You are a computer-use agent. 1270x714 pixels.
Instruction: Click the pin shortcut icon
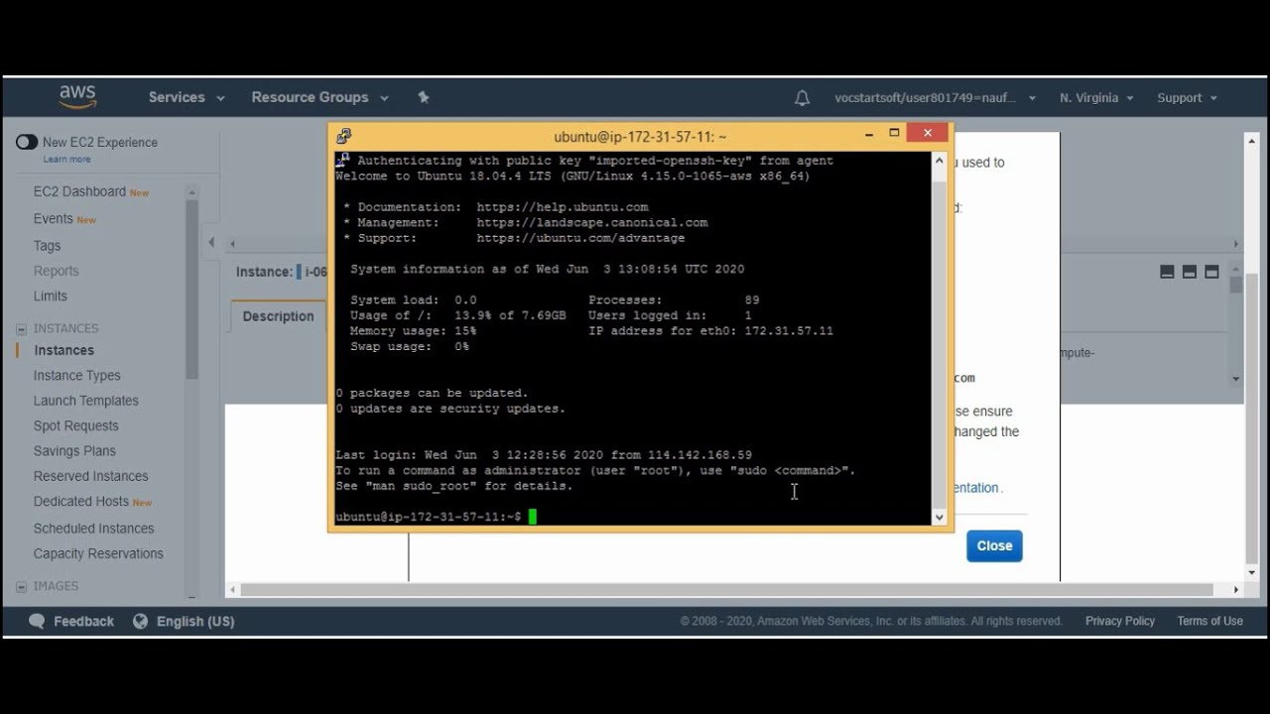[424, 97]
